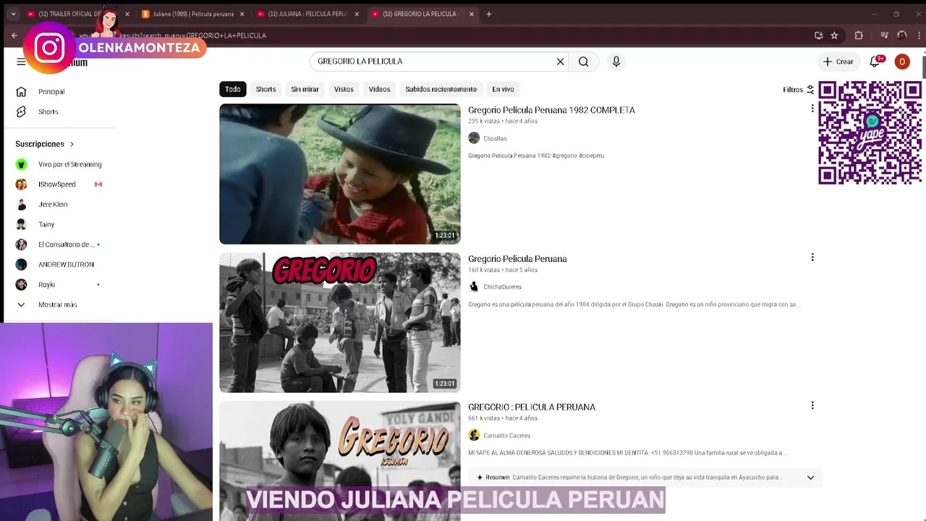Open the Gregorio 1982 COMPLETA video thumbnail

tap(339, 174)
